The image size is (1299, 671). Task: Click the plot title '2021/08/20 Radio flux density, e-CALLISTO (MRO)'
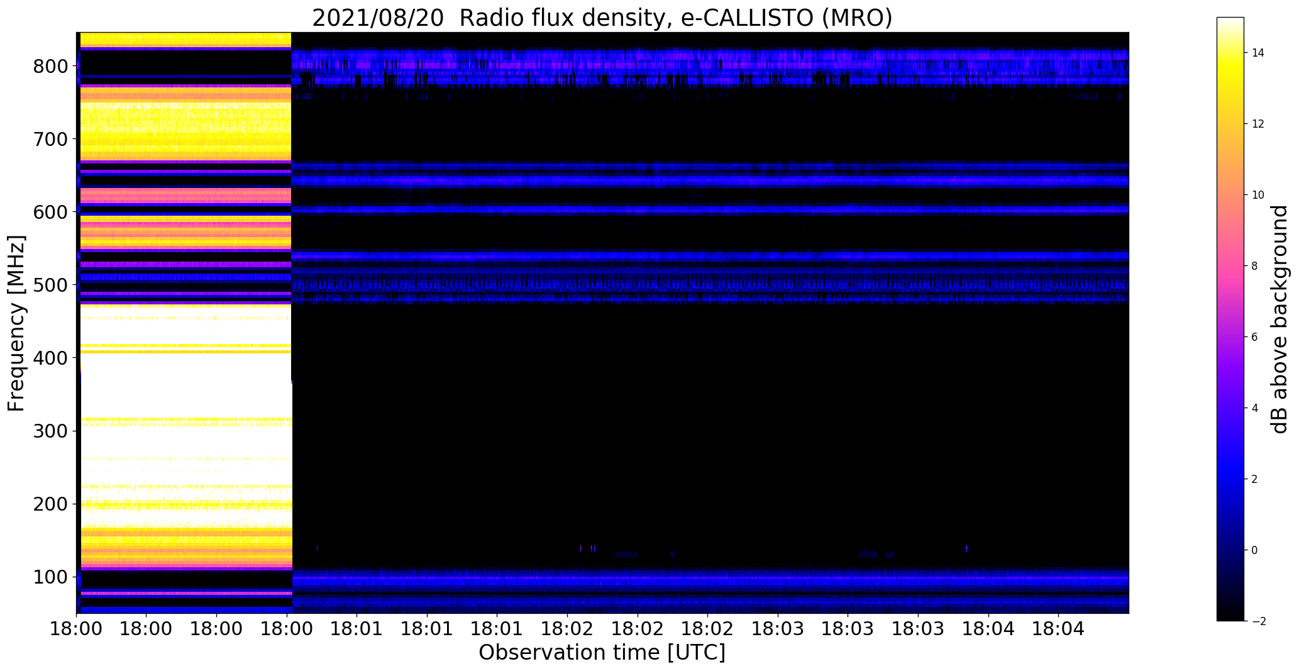[602, 18]
